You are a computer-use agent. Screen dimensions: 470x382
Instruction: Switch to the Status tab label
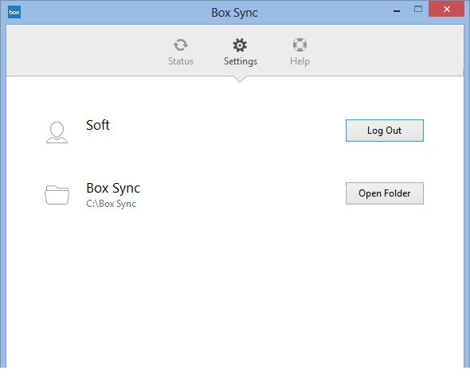(x=181, y=61)
